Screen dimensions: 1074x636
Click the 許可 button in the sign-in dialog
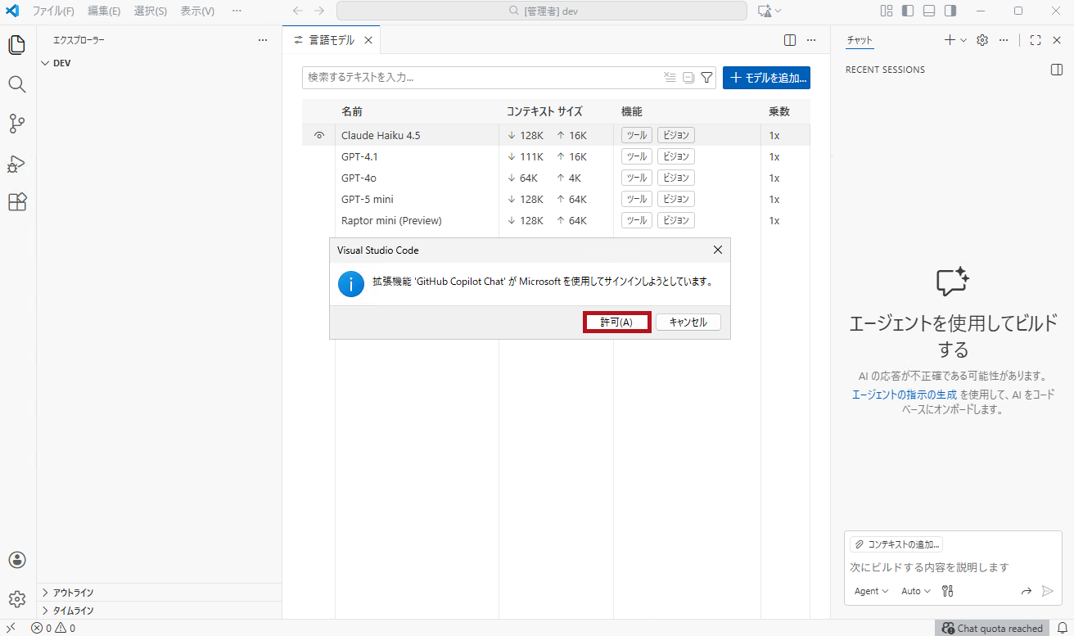(616, 322)
